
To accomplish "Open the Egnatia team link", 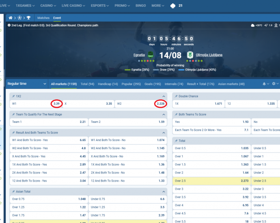I will coord(139,55).
